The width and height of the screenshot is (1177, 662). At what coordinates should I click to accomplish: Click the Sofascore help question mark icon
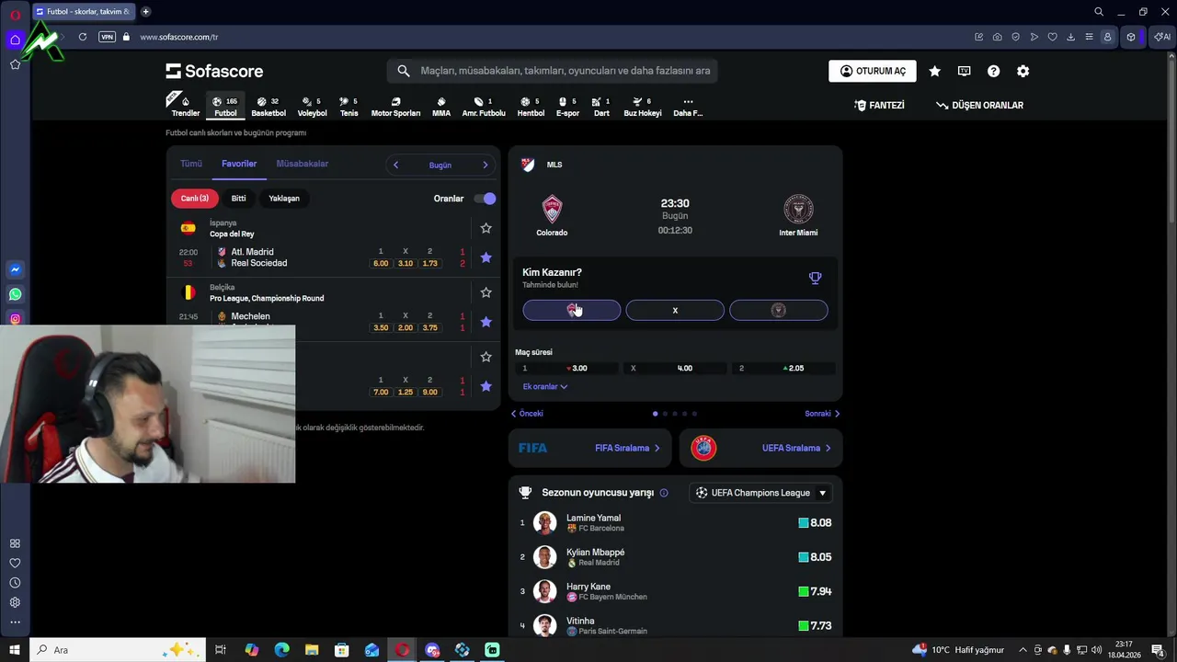(x=993, y=71)
